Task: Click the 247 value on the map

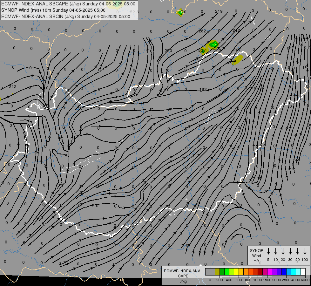Action: point(237,50)
